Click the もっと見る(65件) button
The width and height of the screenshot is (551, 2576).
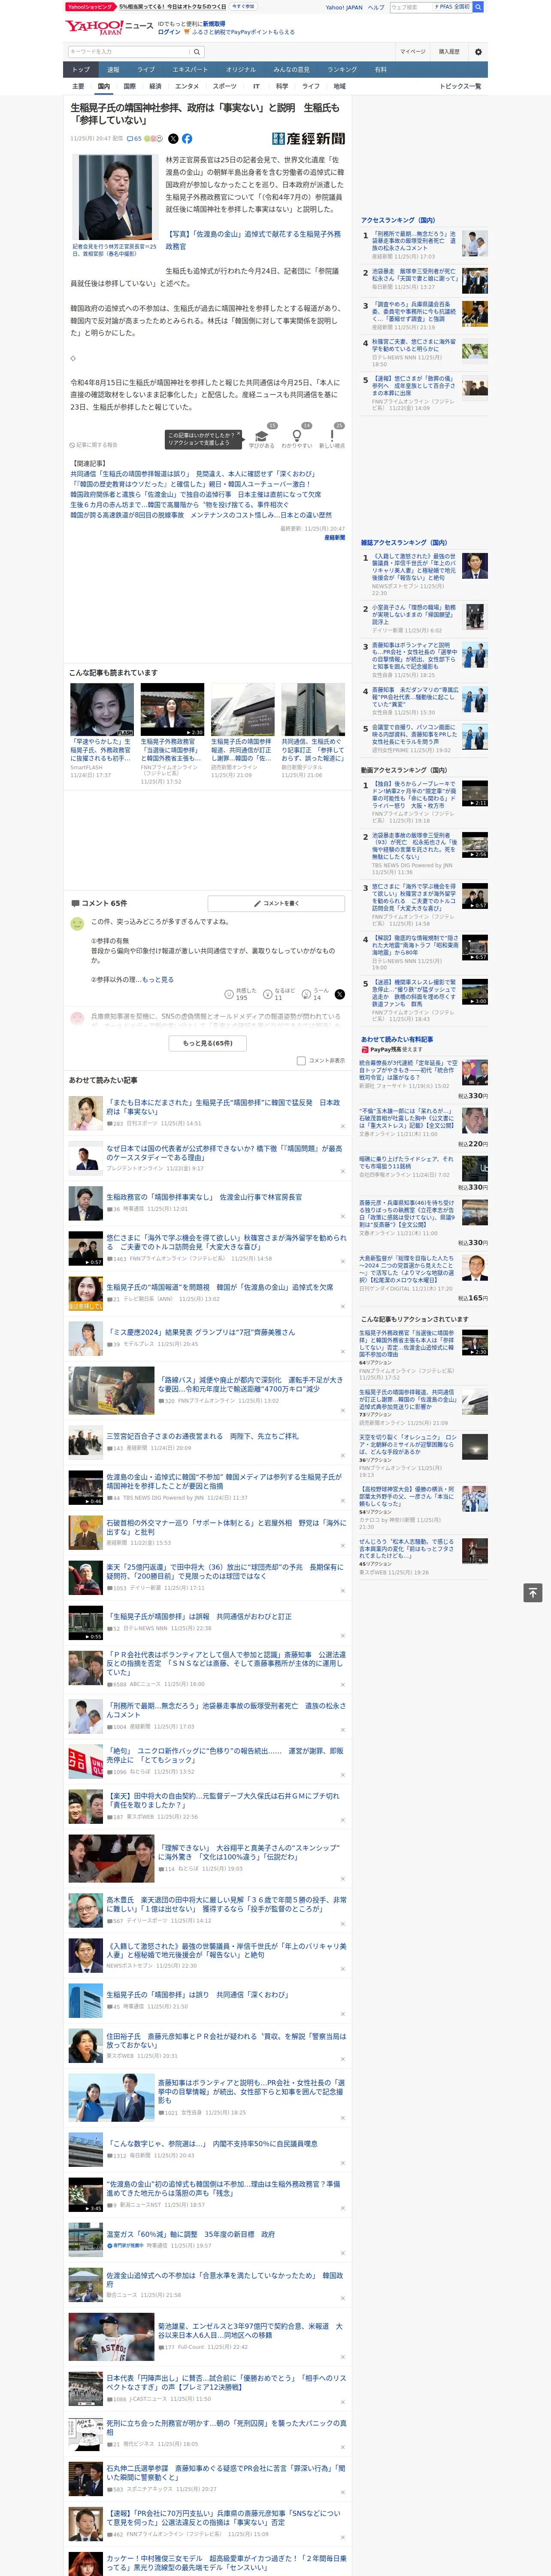point(208,1043)
